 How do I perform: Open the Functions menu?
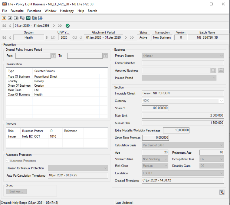pyautogui.click(x=34, y=11)
